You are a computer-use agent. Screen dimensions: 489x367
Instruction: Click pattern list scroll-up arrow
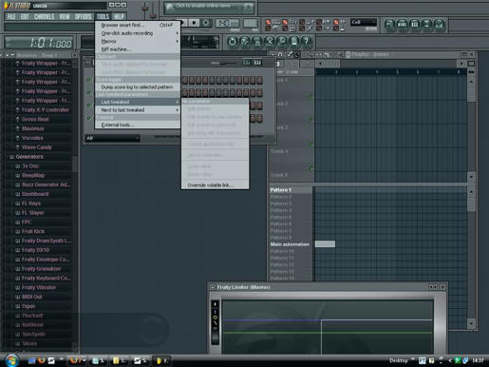471,191
